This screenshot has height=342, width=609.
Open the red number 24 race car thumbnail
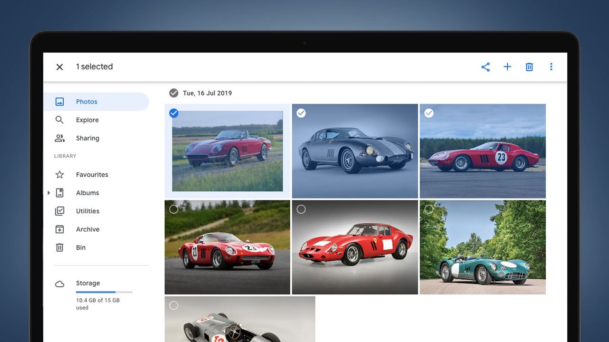(x=227, y=247)
